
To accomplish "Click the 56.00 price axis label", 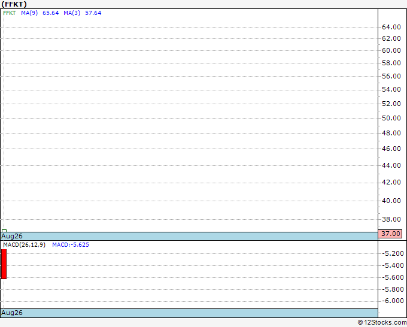I will pyautogui.click(x=391, y=76).
